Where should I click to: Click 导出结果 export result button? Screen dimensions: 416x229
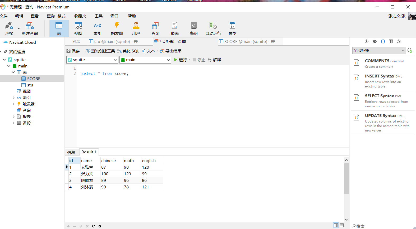pos(171,51)
